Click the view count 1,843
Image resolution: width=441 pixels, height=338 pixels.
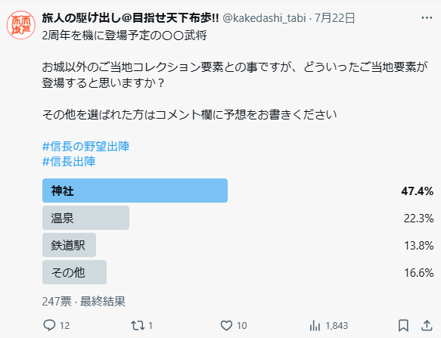tap(337, 326)
